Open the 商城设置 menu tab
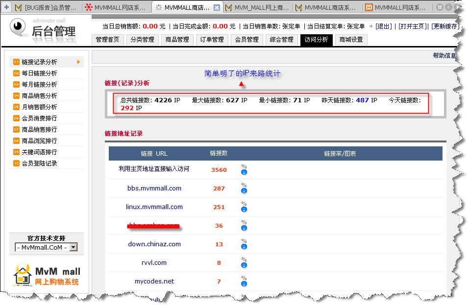The height and width of the screenshot is (305, 468). [351, 40]
